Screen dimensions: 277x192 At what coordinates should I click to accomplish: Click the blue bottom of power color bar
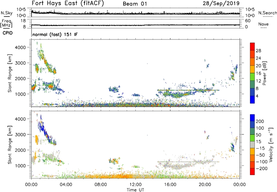[252, 99]
